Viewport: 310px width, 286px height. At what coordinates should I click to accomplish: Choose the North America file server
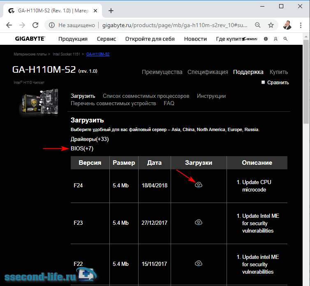(x=211, y=130)
